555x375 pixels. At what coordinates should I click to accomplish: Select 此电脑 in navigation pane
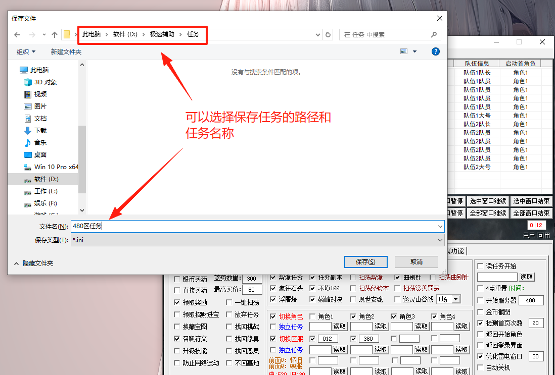coord(39,70)
